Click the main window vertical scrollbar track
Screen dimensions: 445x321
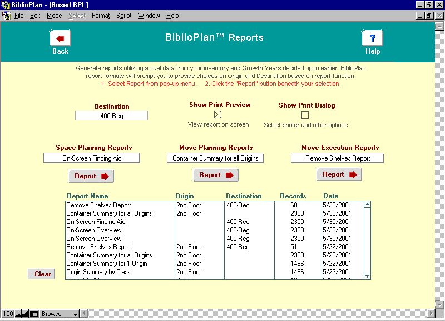(x=439, y=166)
